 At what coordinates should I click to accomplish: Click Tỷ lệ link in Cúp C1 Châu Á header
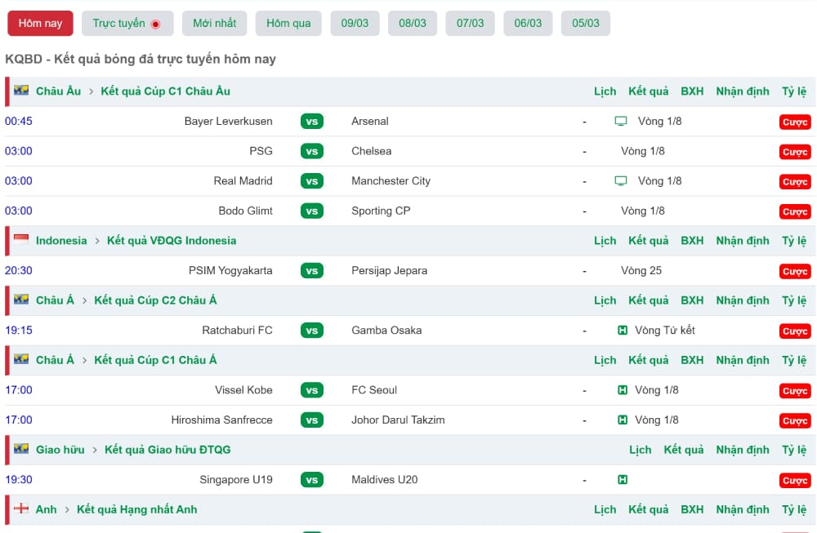(x=794, y=360)
